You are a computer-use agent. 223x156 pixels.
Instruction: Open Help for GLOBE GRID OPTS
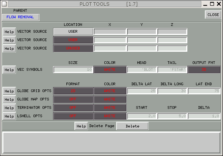(x=9, y=91)
